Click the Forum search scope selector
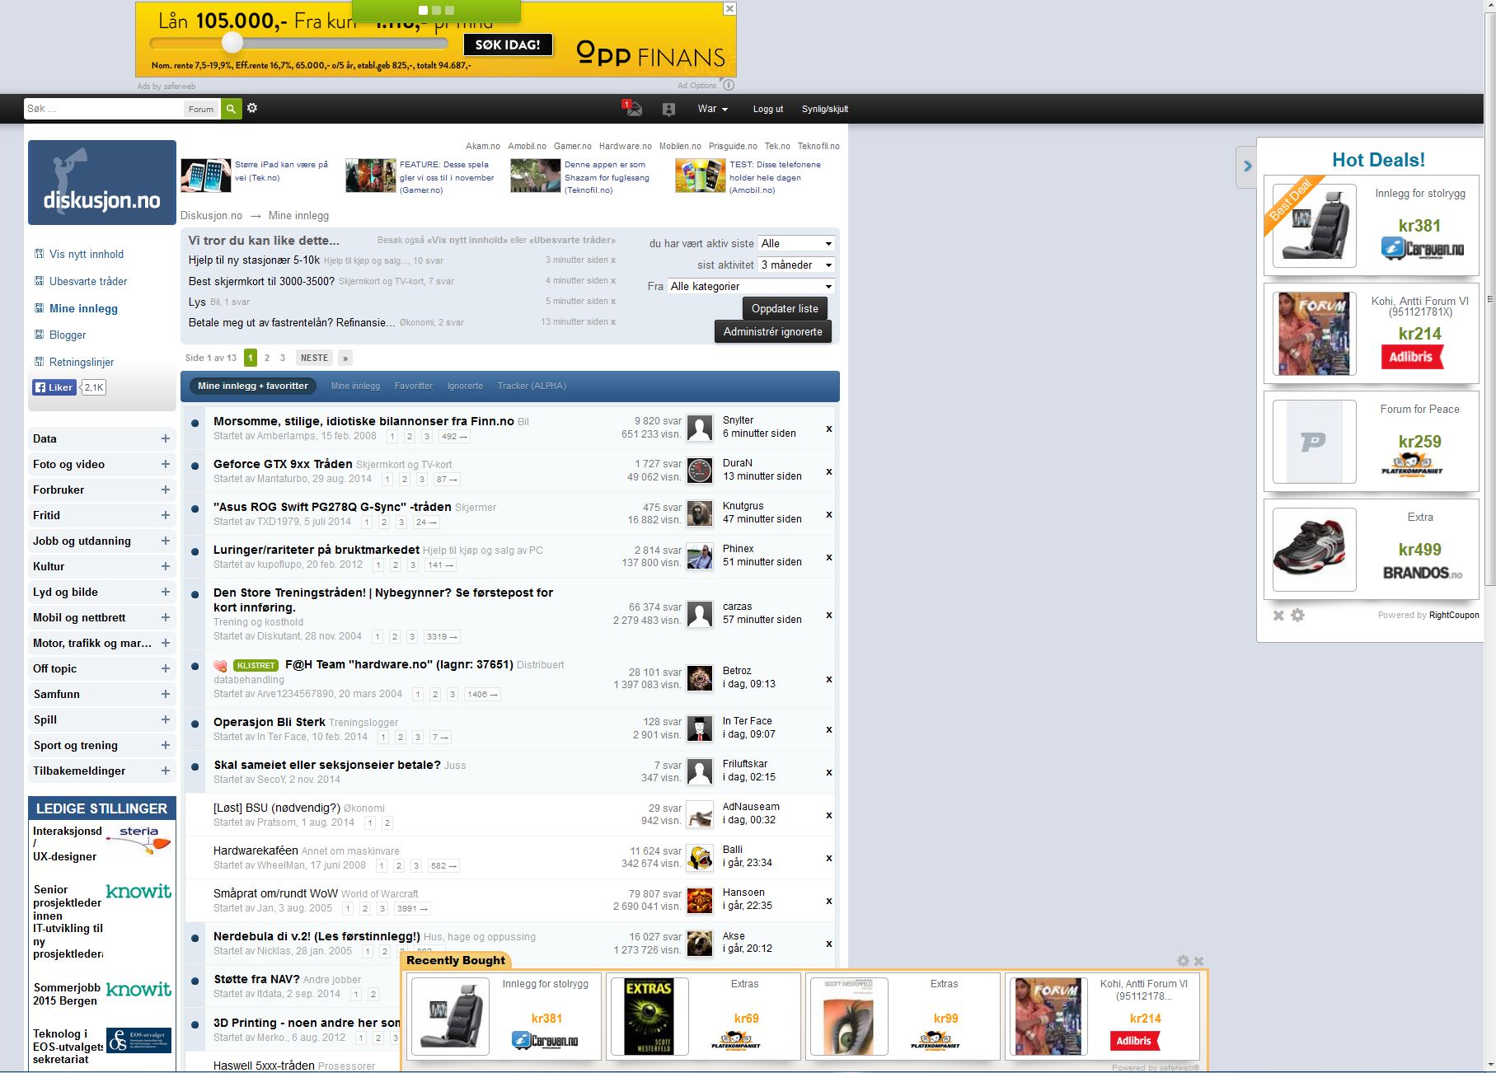The image size is (1496, 1073). coord(201,109)
